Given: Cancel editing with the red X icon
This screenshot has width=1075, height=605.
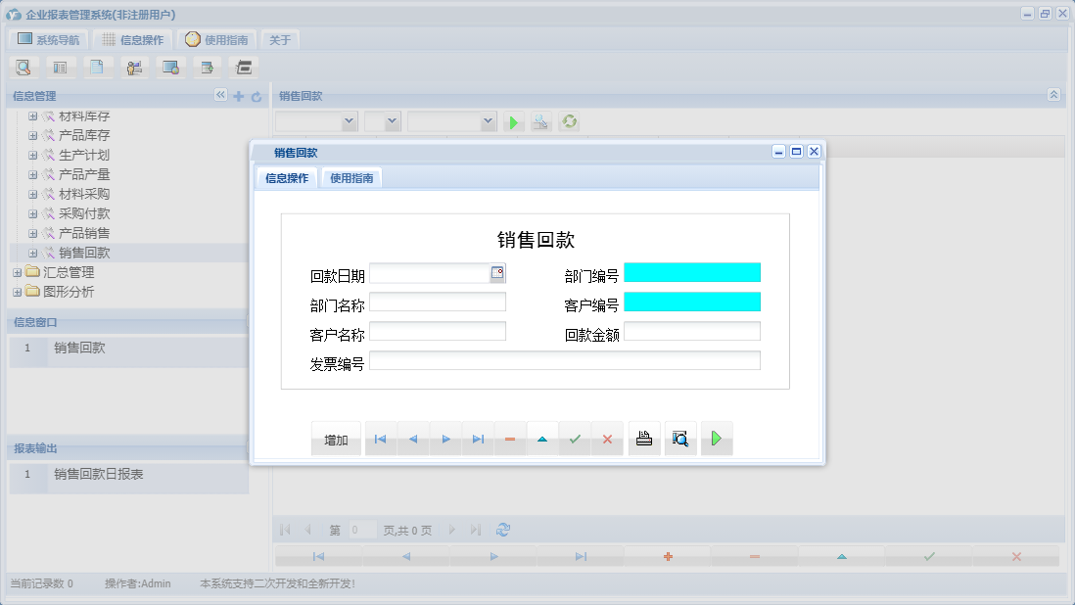Looking at the screenshot, I should click(x=607, y=439).
